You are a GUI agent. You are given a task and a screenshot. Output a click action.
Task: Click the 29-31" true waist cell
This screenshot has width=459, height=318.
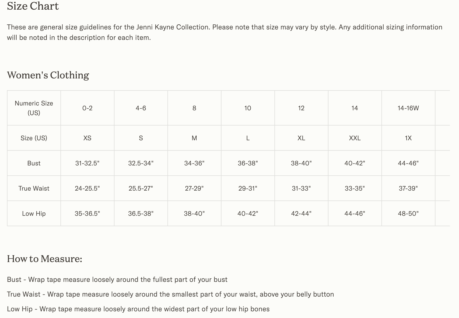pyautogui.click(x=248, y=188)
